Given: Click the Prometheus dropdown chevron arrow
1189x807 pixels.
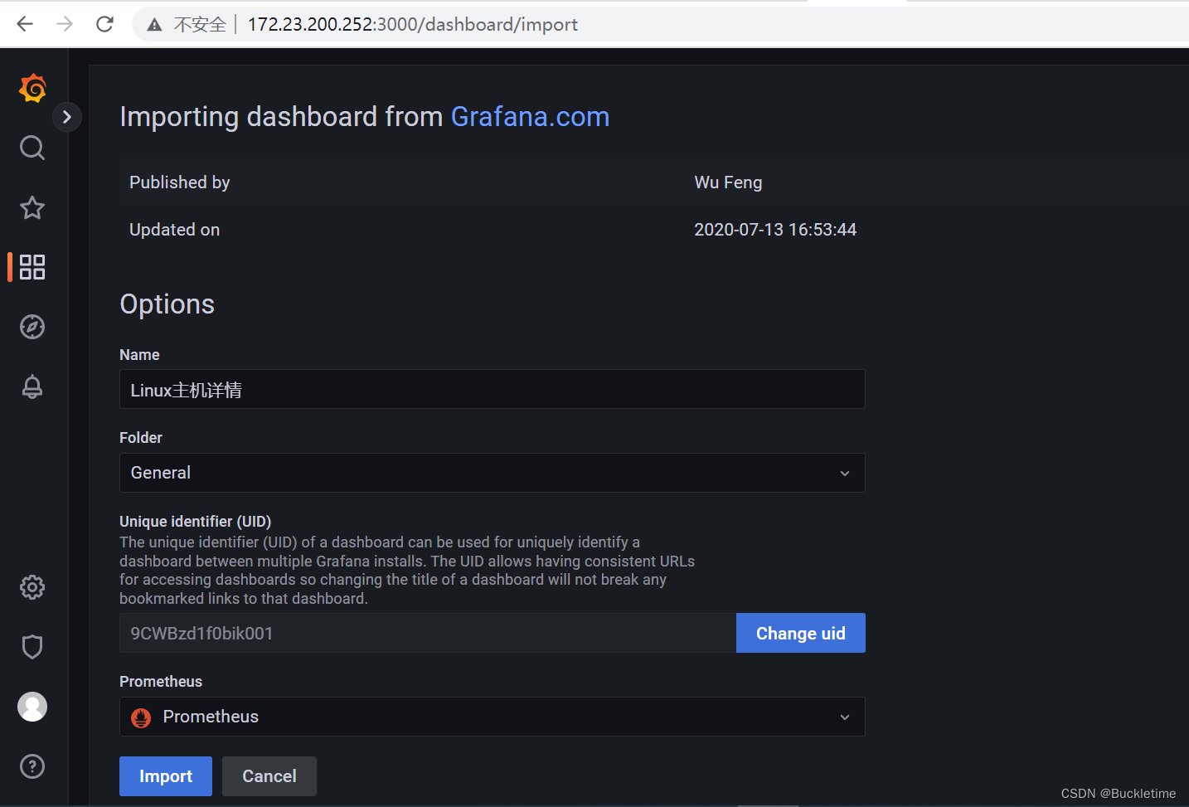Looking at the screenshot, I should [x=845, y=717].
